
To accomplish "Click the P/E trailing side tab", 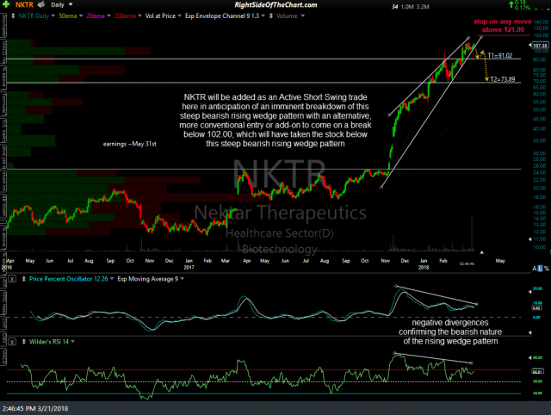I will click(3, 129).
